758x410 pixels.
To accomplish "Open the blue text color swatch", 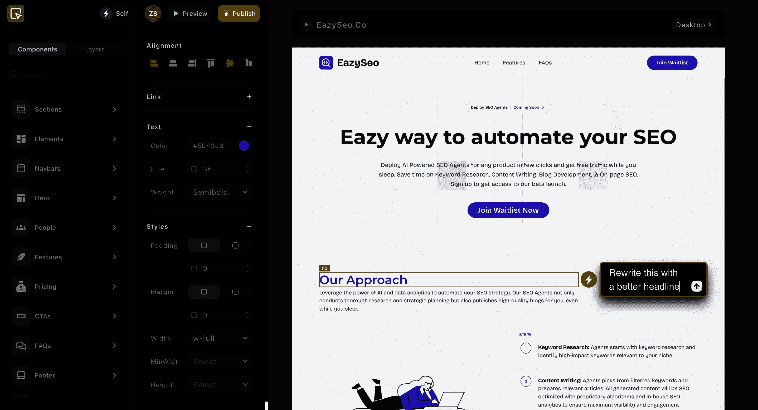I will tap(244, 146).
